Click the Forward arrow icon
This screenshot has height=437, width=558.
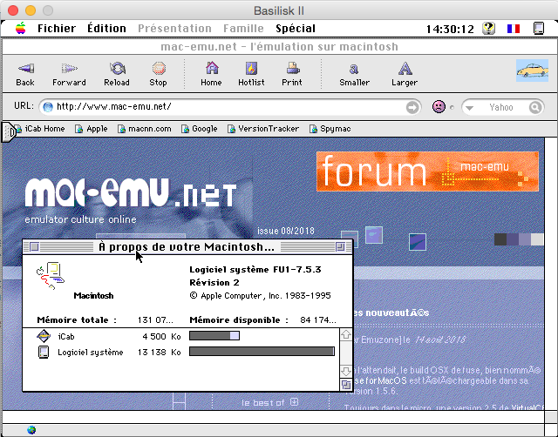click(x=70, y=68)
